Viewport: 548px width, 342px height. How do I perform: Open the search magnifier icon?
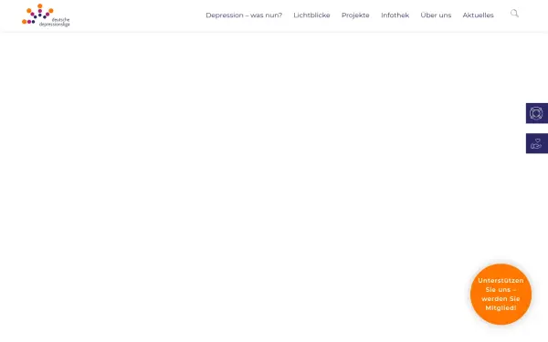514,14
